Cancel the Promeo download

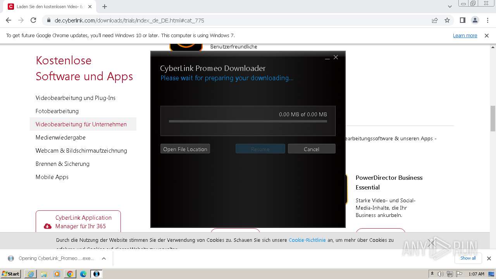tap(312, 149)
